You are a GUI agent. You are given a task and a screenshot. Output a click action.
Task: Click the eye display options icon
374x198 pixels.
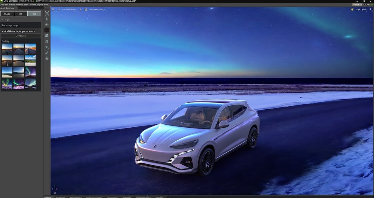point(80,10)
